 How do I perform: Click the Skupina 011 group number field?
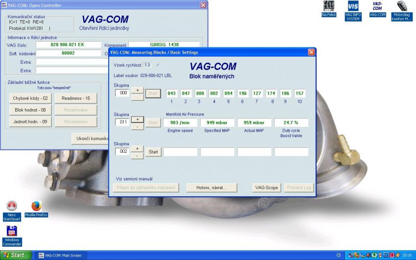[122, 122]
